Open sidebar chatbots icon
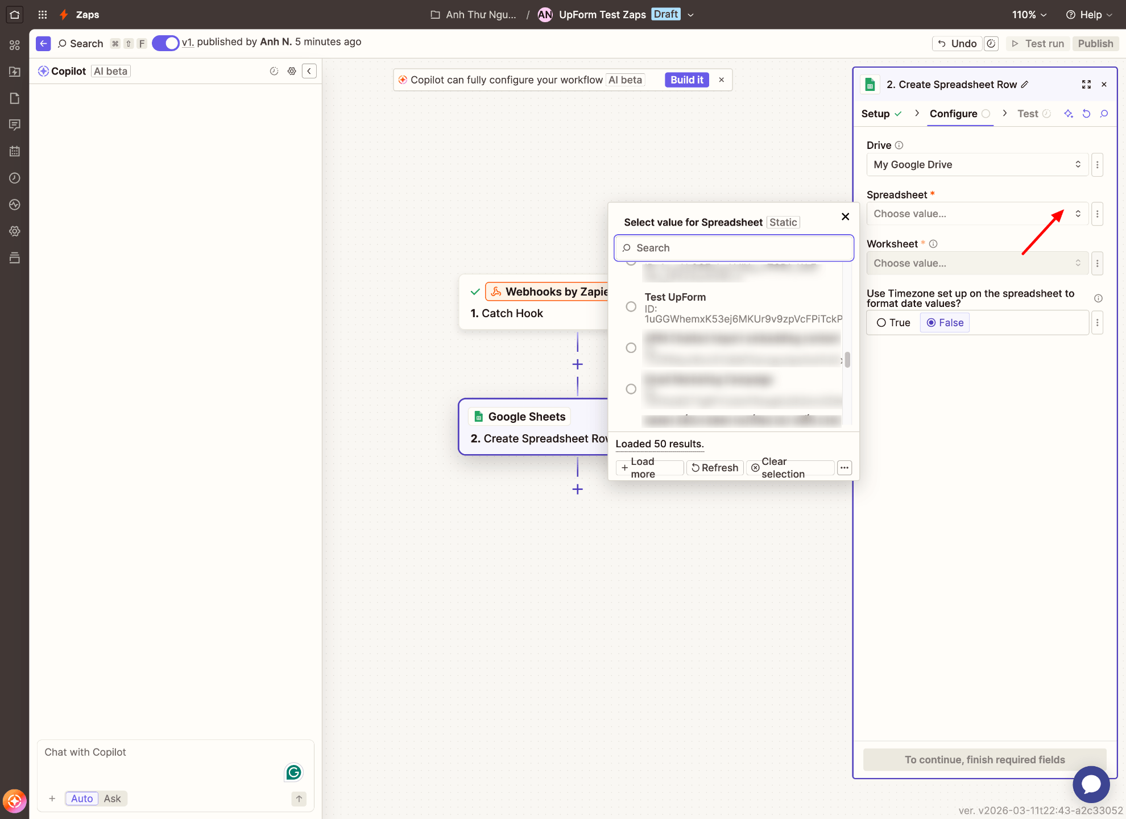This screenshot has height=819, width=1126. pos(15,125)
